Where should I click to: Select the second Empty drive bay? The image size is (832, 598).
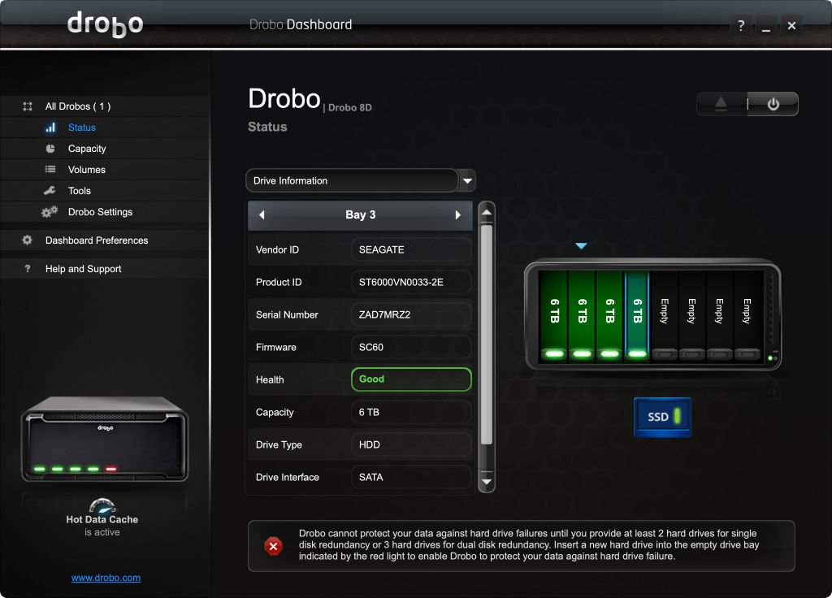click(692, 317)
